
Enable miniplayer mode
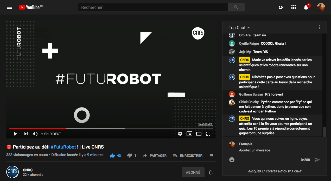click(x=189, y=134)
